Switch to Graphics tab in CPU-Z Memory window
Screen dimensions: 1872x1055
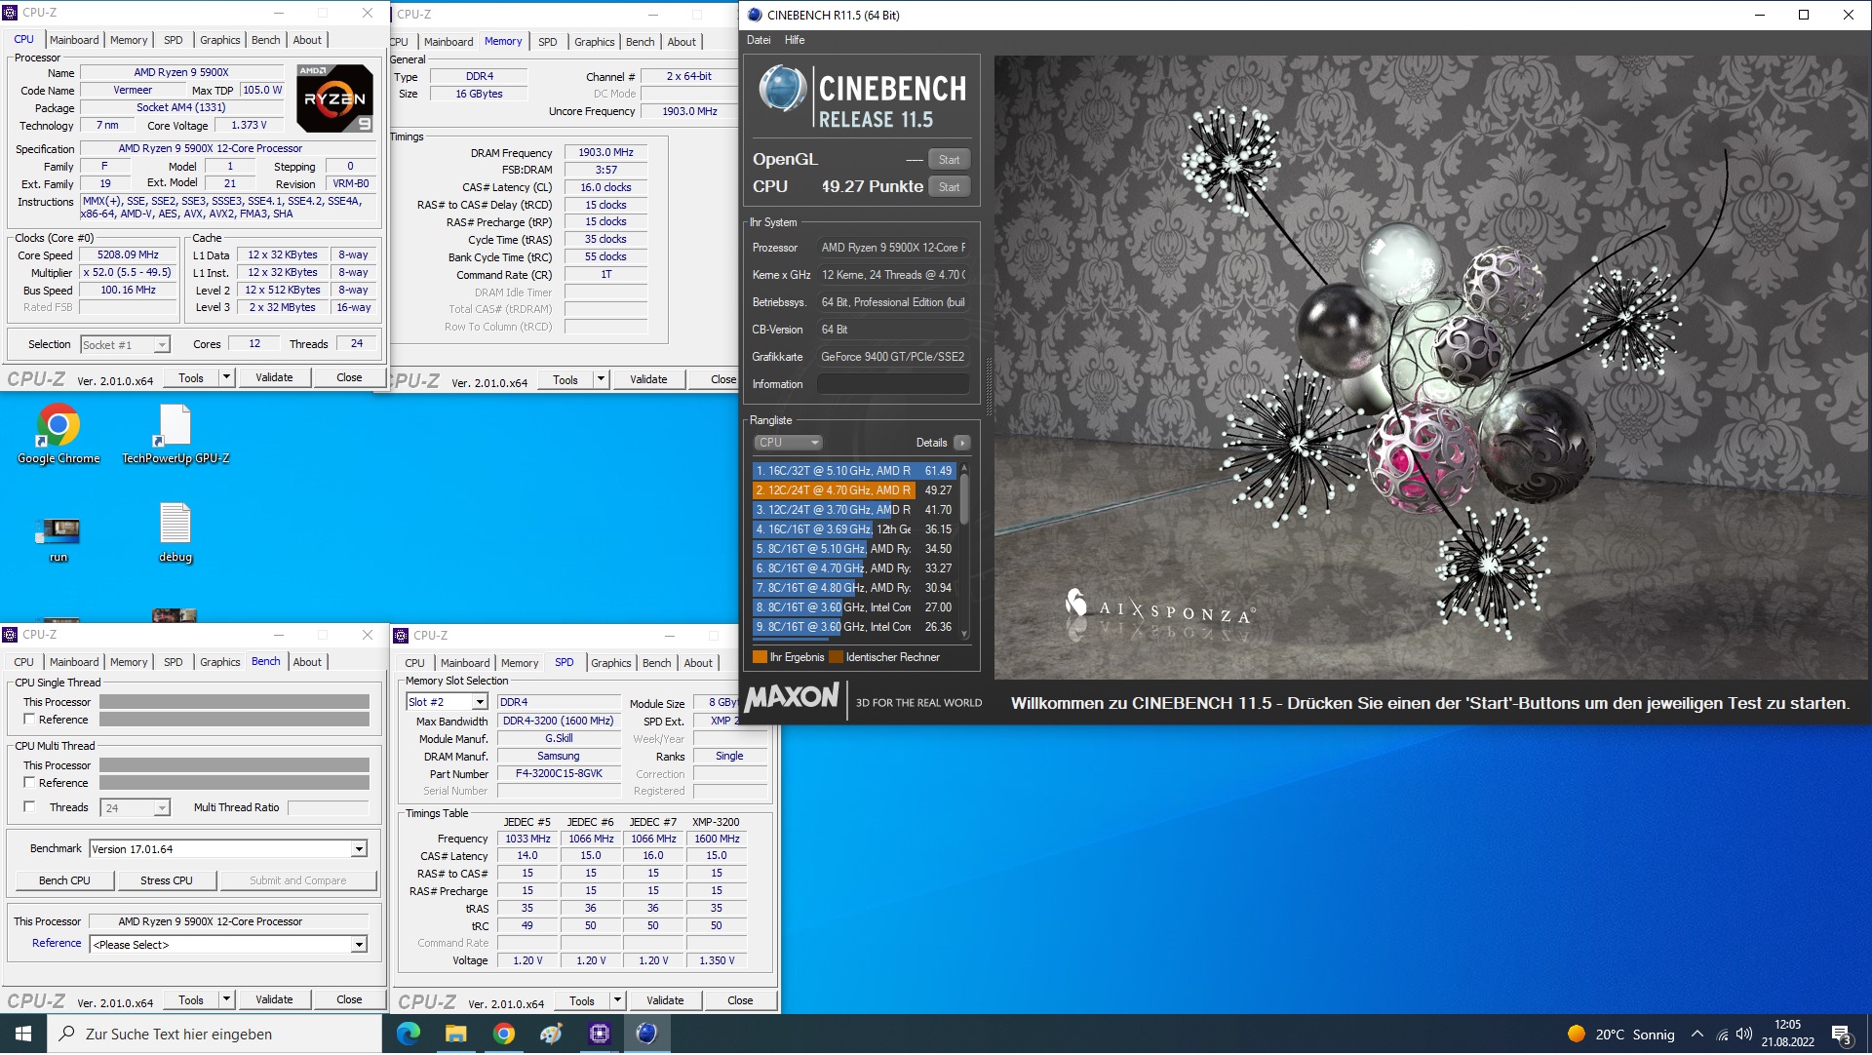pyautogui.click(x=594, y=42)
